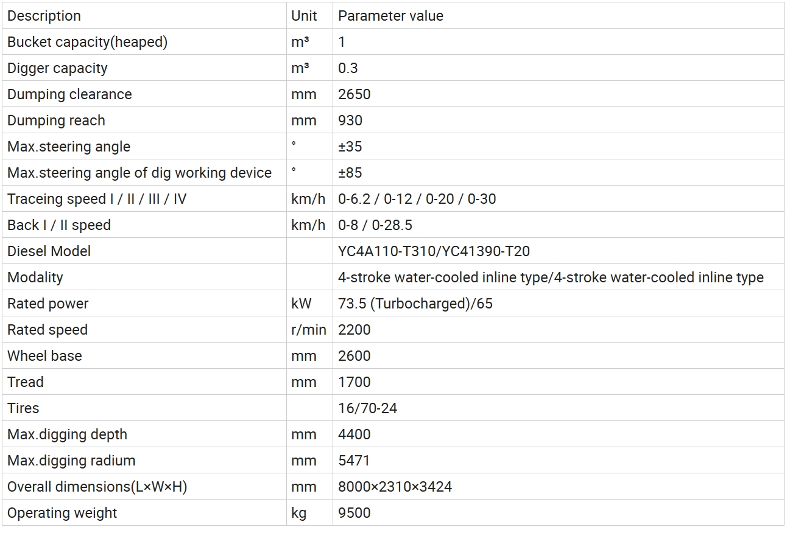Click the Modality row description text
Screen dimensions: 790x533
(35, 277)
